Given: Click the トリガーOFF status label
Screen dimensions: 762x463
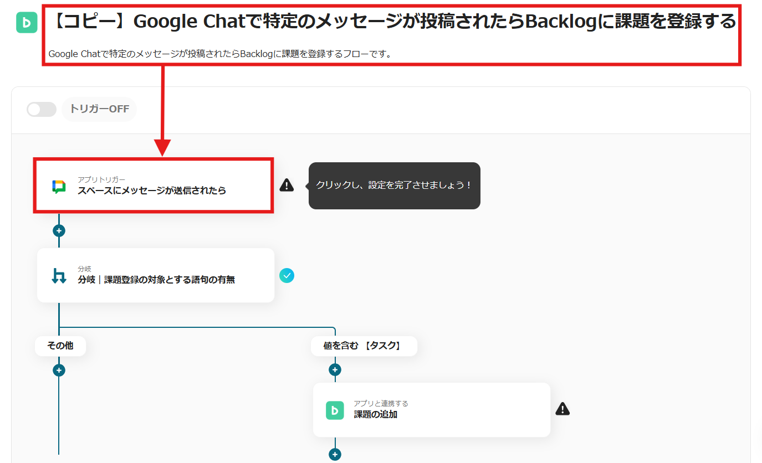Looking at the screenshot, I should coord(99,109).
